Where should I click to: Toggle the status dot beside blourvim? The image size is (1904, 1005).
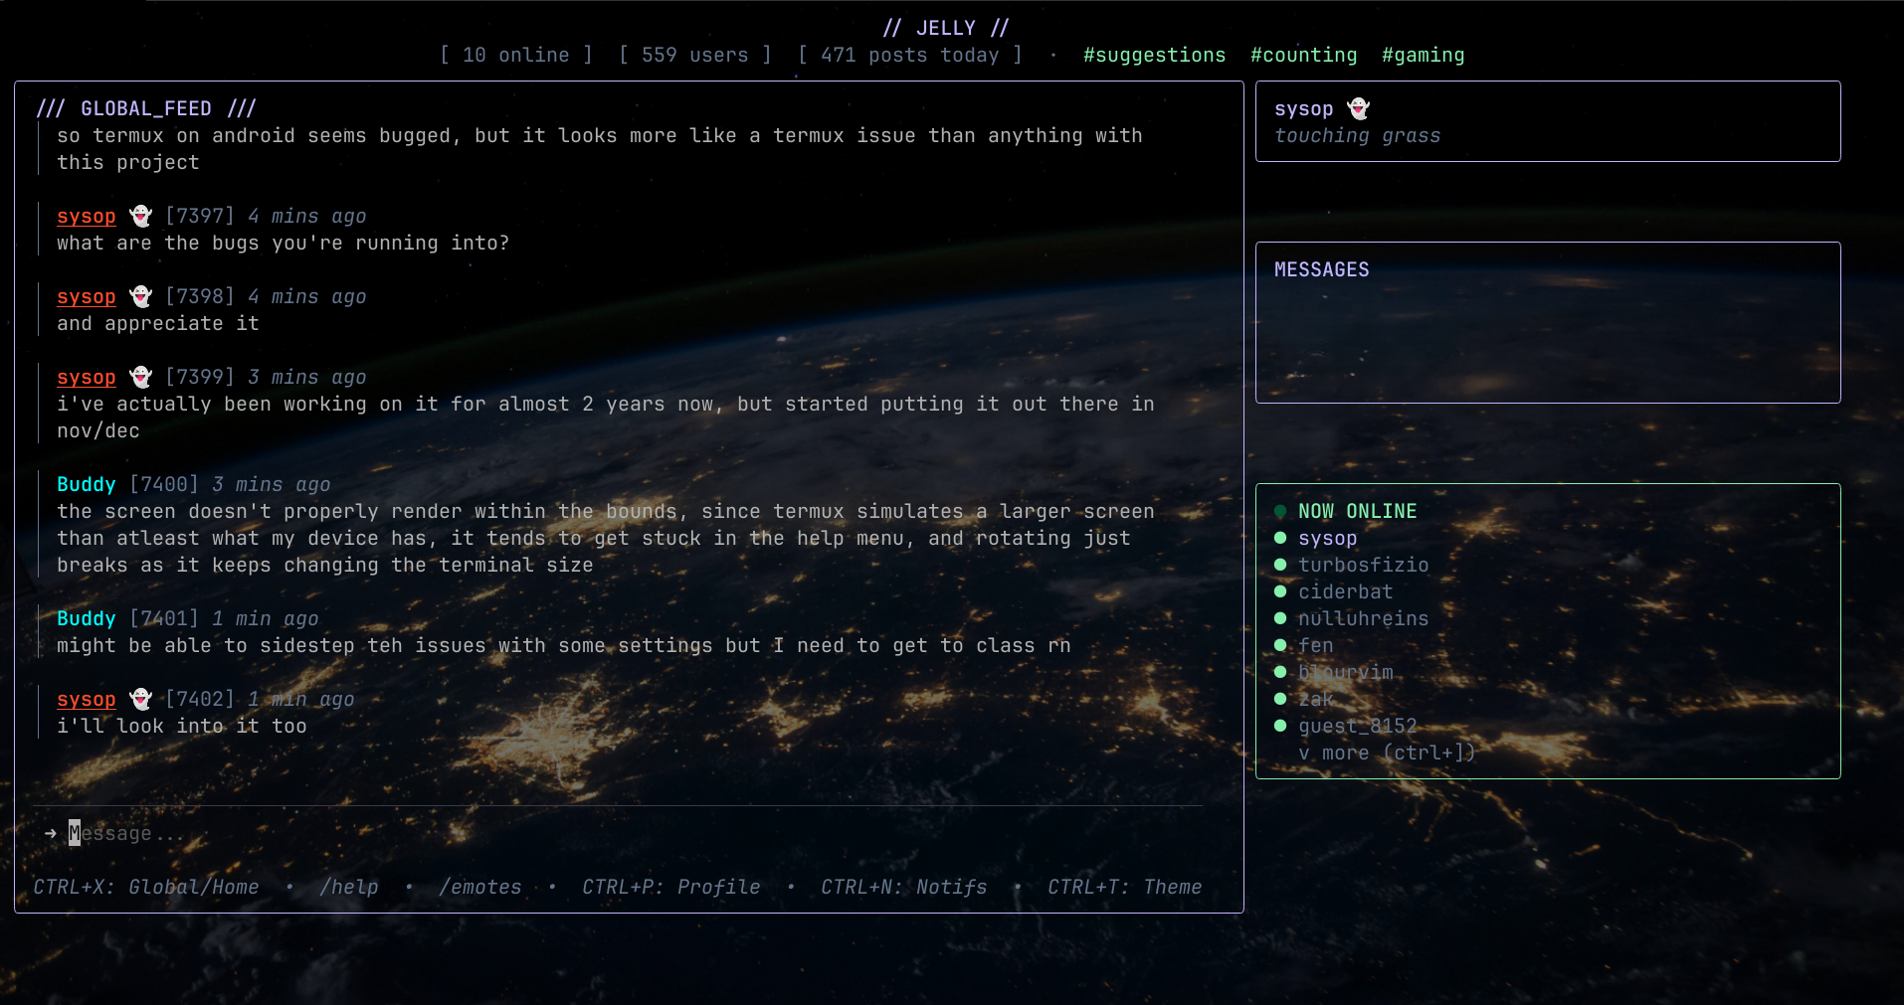(x=1280, y=671)
